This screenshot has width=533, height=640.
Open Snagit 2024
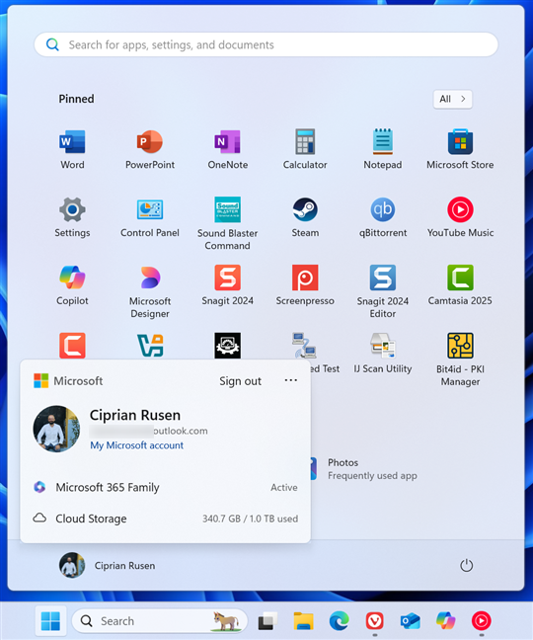pyautogui.click(x=228, y=285)
